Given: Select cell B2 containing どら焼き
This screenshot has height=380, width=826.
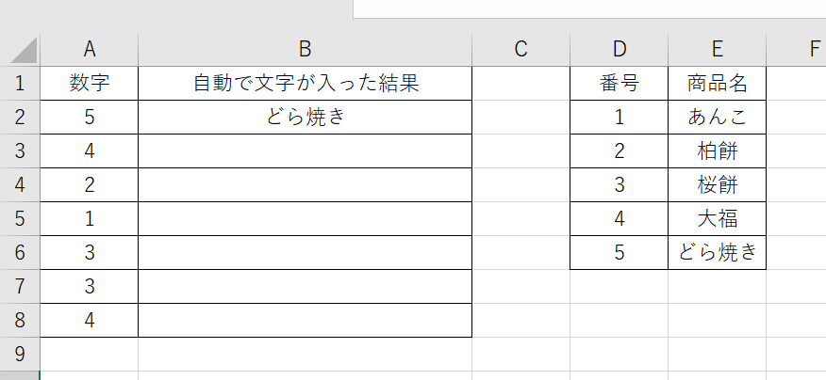Looking at the screenshot, I should (x=305, y=118).
